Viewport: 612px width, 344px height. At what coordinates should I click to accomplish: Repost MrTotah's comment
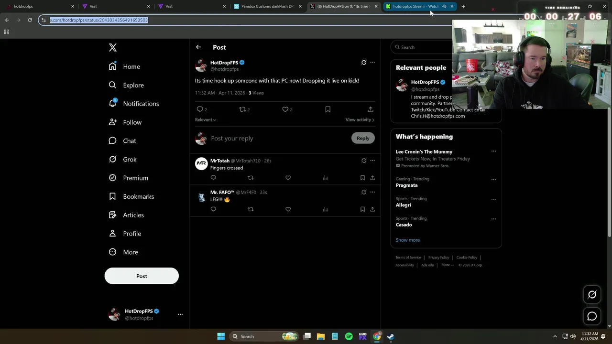coord(251,178)
